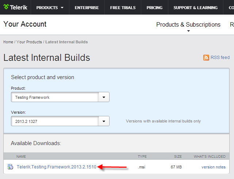This screenshot has height=179, width=234.
Task: Open the Enterprise menu item
Action: point(87,8)
